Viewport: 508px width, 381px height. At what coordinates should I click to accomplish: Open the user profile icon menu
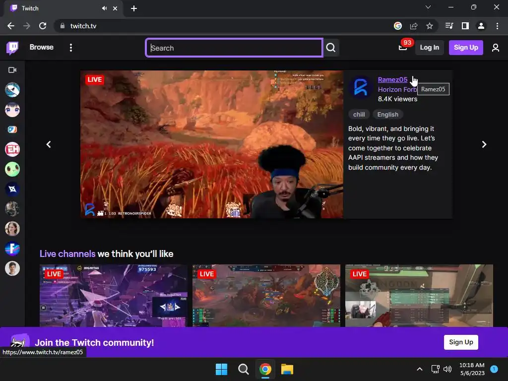click(496, 48)
